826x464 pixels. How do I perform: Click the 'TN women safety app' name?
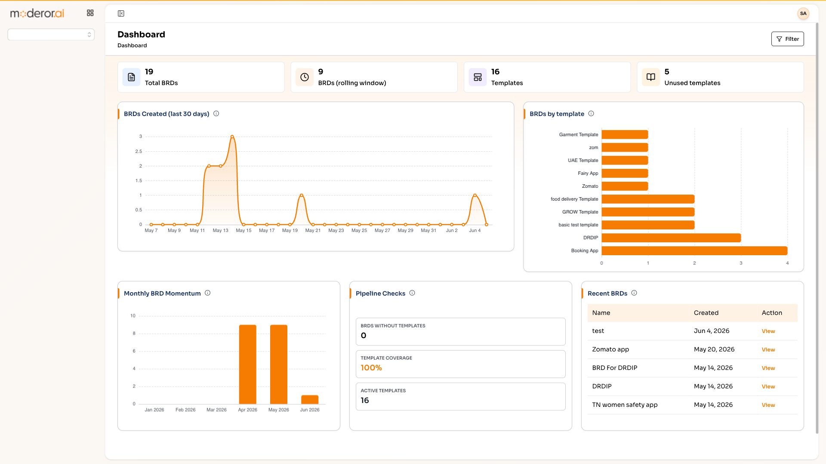click(625, 405)
